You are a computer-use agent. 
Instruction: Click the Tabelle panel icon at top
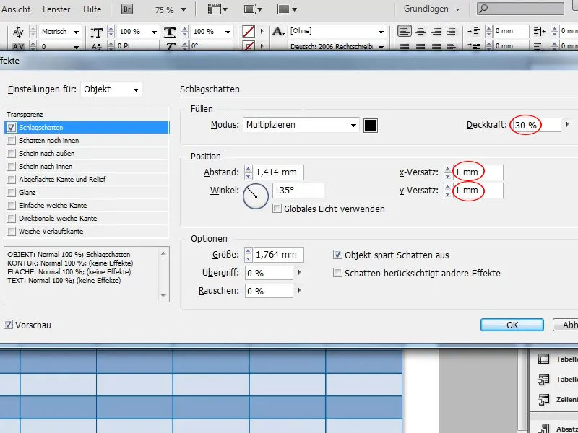click(x=543, y=359)
